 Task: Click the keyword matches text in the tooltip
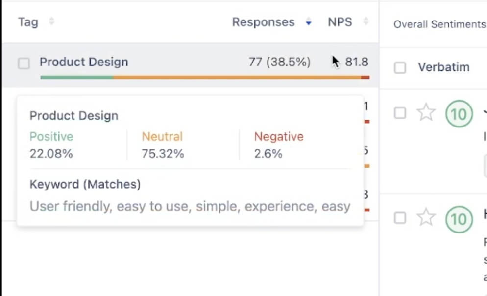point(189,206)
